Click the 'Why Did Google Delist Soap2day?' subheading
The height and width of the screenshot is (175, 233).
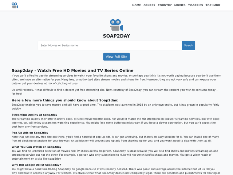pyautogui.click(x=36, y=165)
